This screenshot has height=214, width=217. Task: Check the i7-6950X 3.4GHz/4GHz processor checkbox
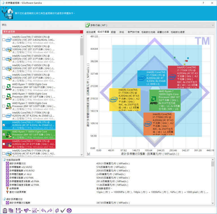(x=4, y=40)
